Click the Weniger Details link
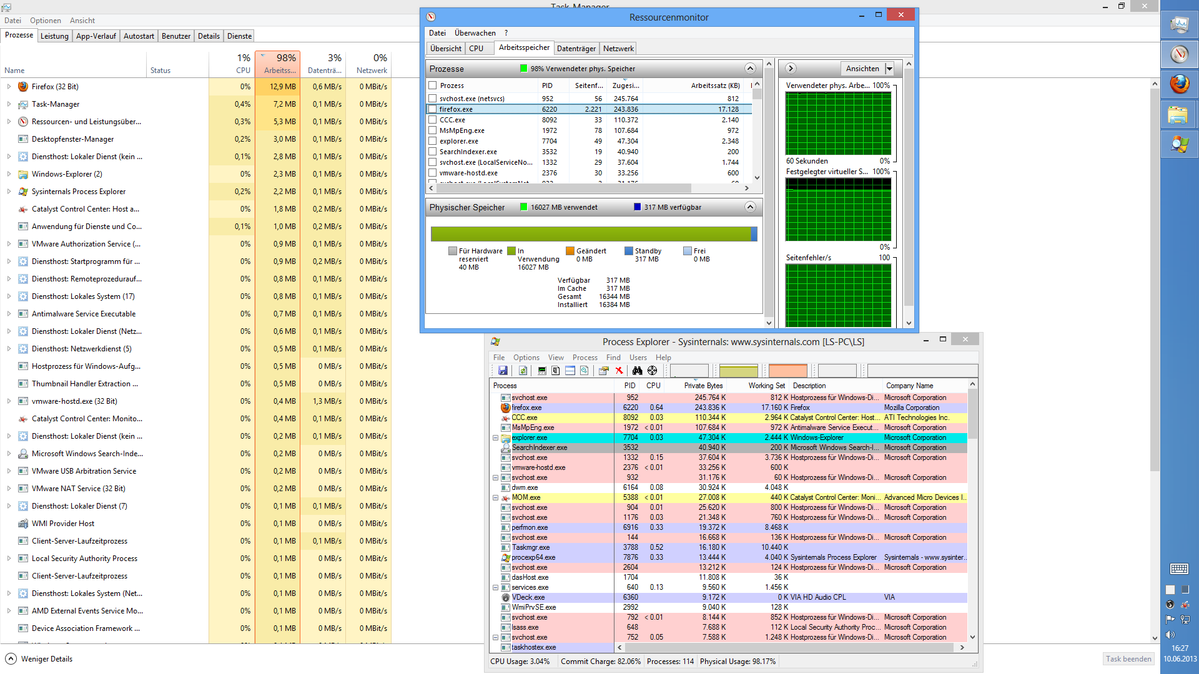Viewport: 1199px width, 674px height. (x=46, y=659)
